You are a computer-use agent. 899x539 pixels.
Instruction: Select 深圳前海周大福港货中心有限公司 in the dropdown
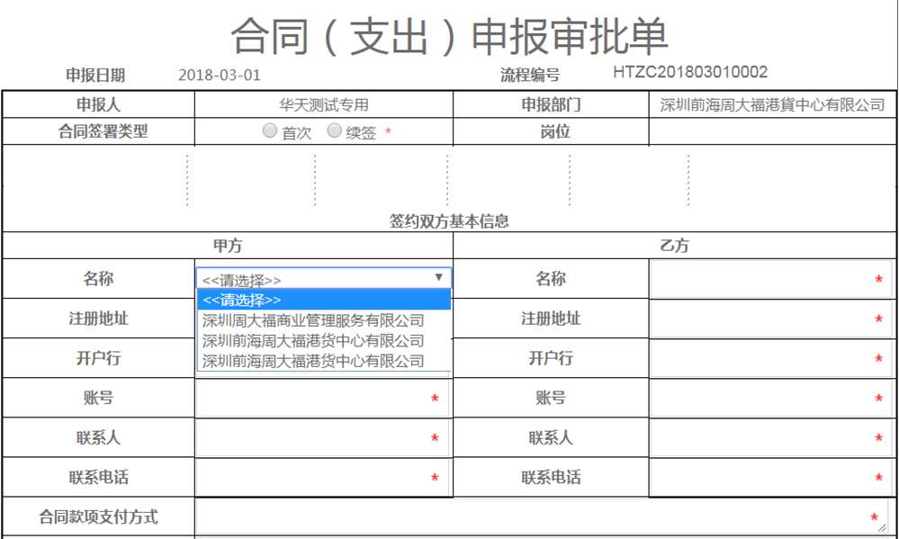310,341
